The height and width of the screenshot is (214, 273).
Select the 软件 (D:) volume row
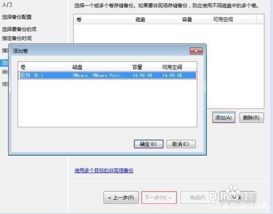click(x=108, y=75)
